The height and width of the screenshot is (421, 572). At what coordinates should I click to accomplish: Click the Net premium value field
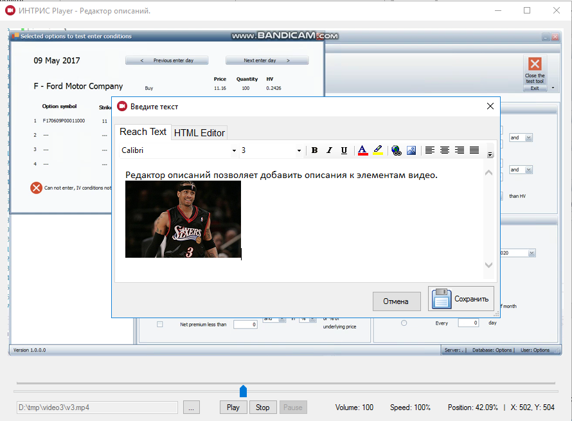pos(246,325)
